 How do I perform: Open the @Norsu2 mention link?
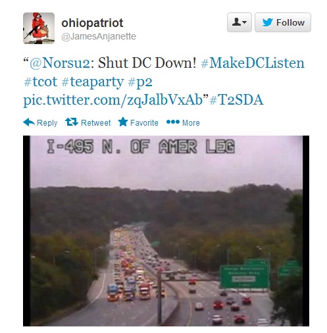pyautogui.click(x=59, y=63)
